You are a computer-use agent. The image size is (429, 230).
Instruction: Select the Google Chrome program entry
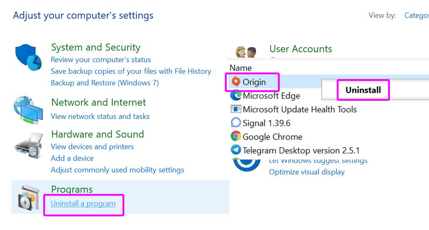(272, 136)
